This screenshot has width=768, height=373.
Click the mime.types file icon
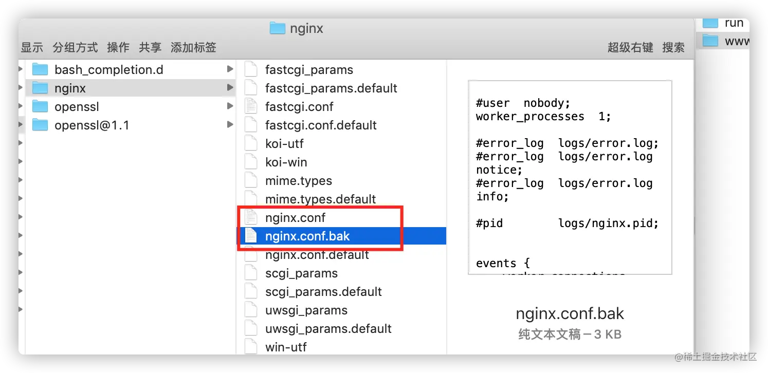coord(250,180)
